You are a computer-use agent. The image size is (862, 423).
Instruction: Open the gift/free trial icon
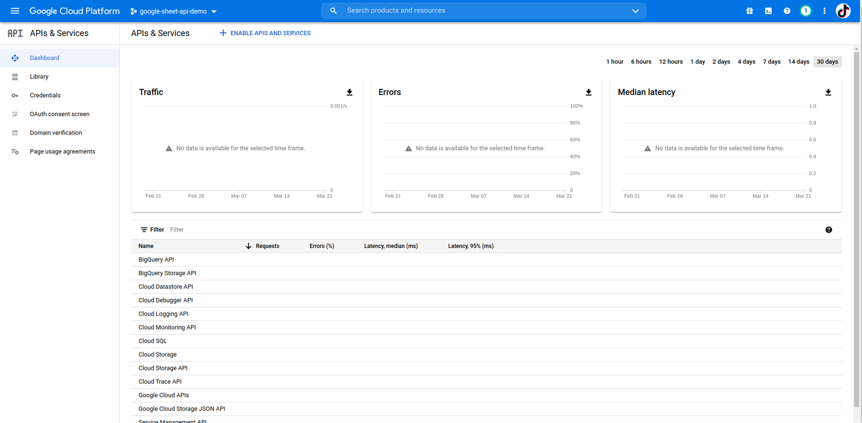point(750,11)
